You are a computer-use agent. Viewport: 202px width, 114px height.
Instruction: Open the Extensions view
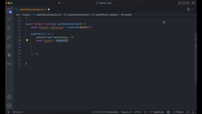[x=9, y=46]
